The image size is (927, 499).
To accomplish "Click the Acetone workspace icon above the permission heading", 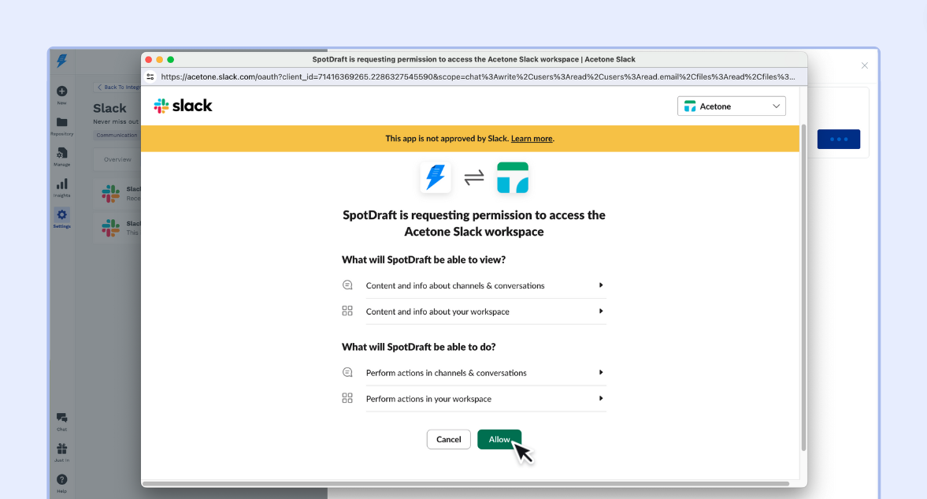I will point(513,177).
